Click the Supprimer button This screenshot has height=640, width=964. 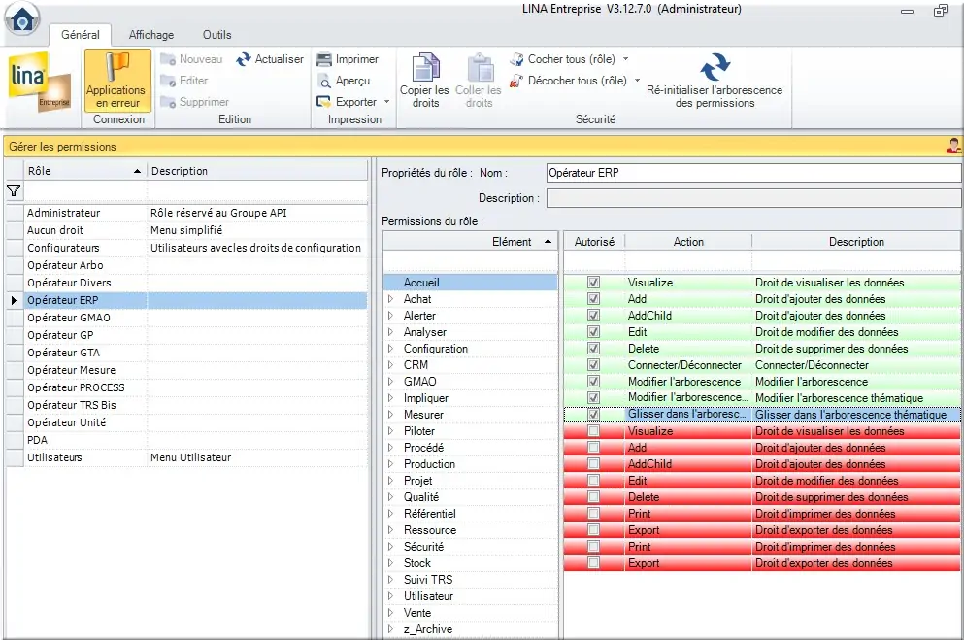coord(194,102)
